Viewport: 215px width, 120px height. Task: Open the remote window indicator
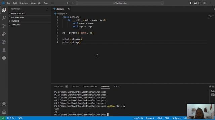pos(3,118)
